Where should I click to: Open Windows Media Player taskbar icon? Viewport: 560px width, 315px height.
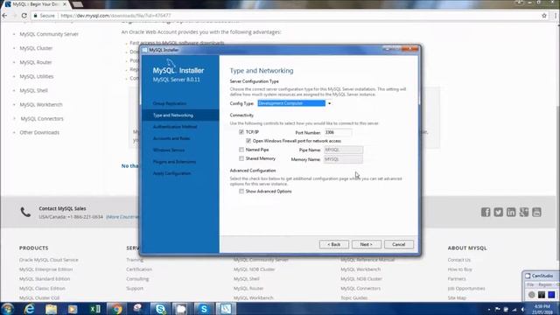coord(73,309)
